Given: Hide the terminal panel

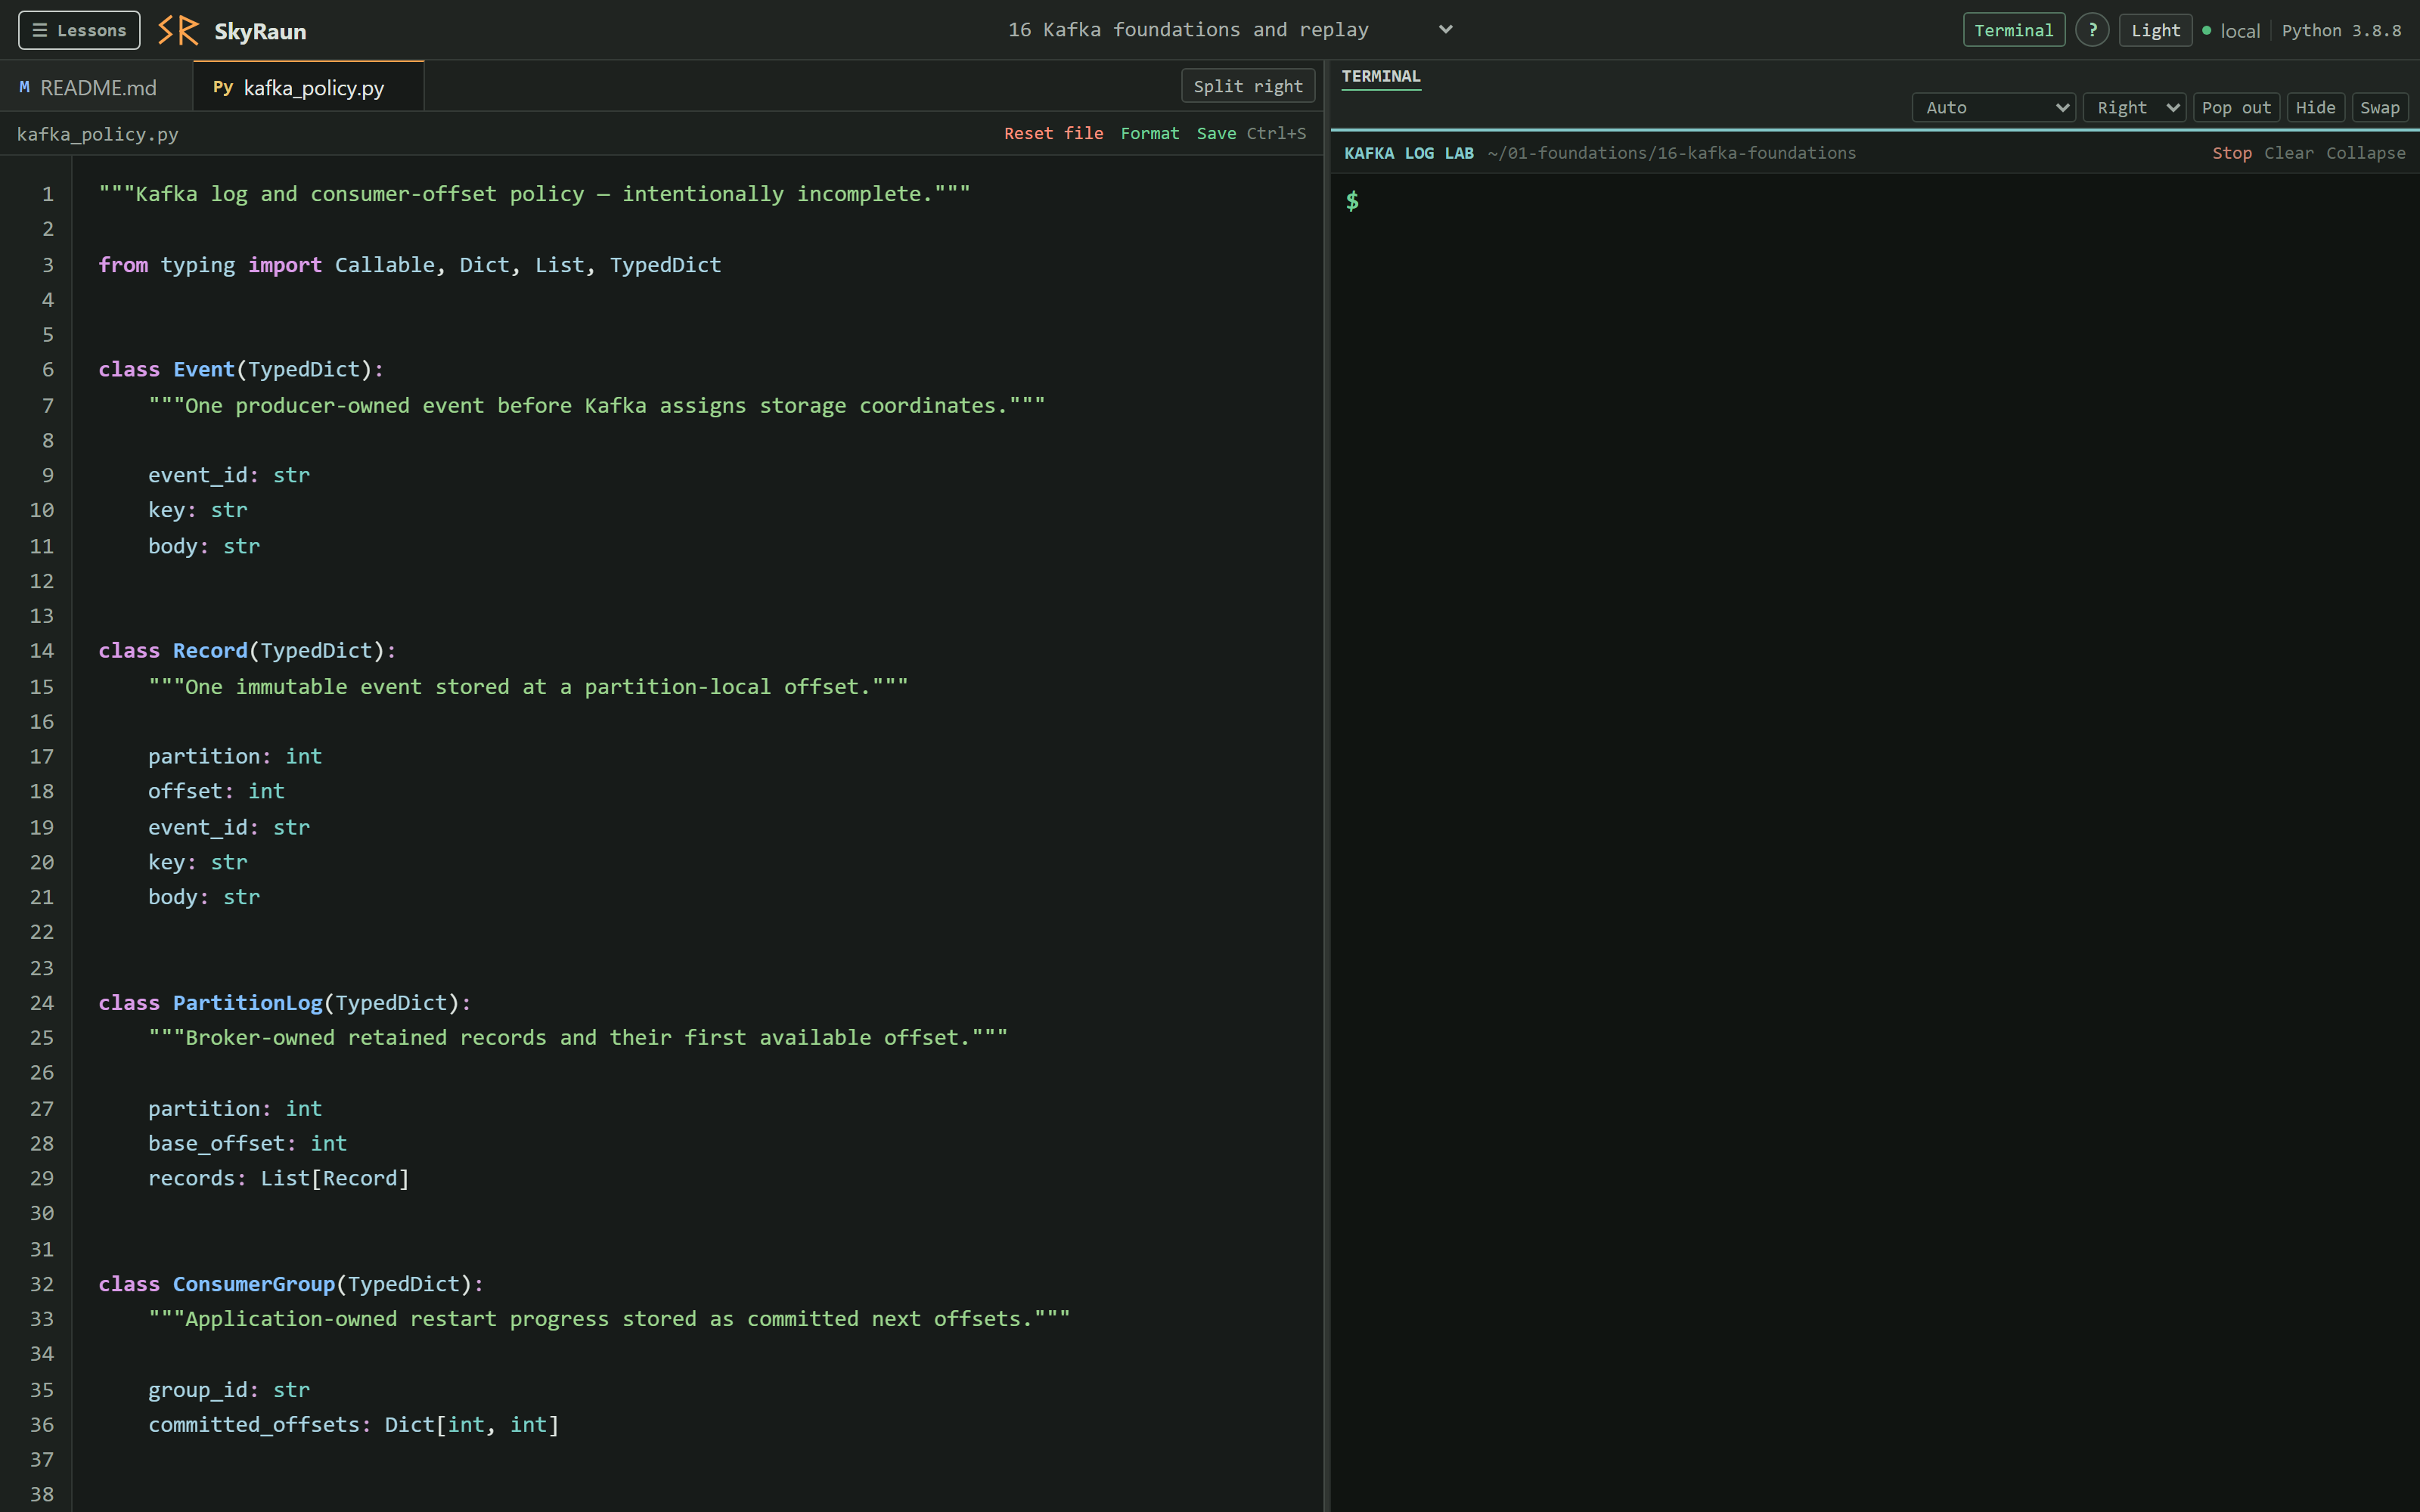Looking at the screenshot, I should tap(2315, 107).
